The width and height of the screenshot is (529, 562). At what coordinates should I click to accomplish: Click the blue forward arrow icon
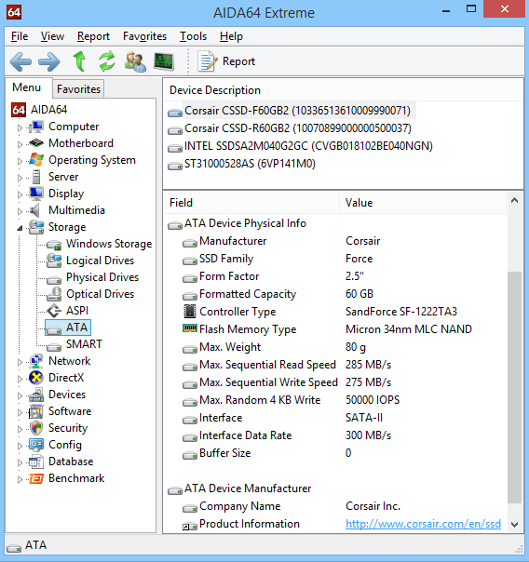48,61
